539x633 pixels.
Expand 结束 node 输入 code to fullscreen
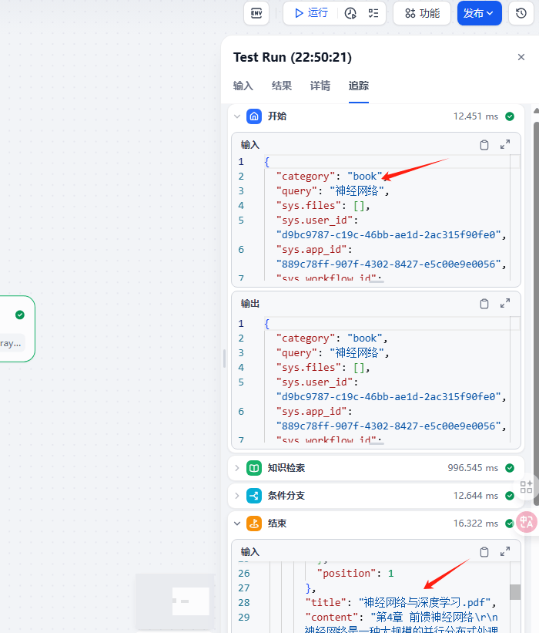[505, 552]
